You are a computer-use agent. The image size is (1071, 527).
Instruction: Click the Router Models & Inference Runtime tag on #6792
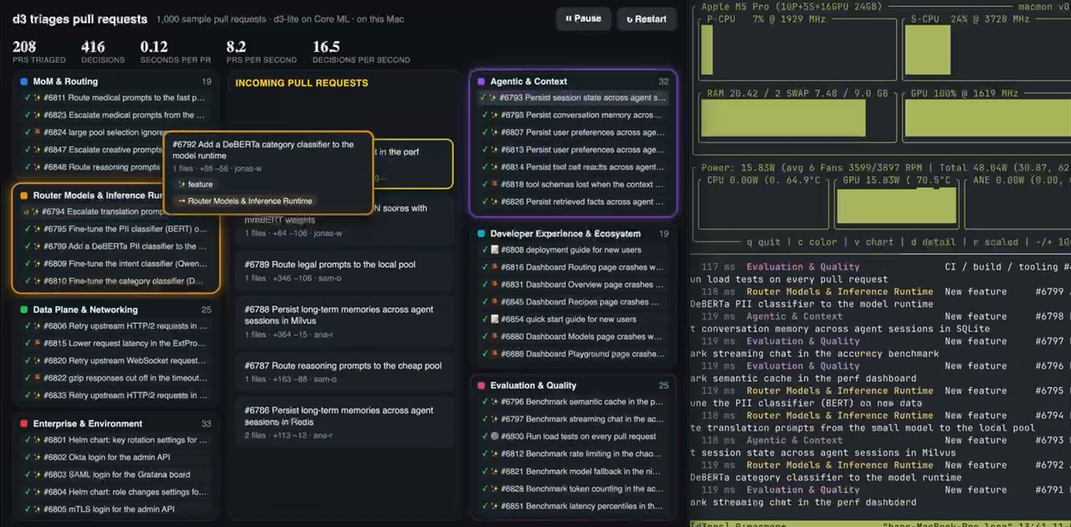244,201
